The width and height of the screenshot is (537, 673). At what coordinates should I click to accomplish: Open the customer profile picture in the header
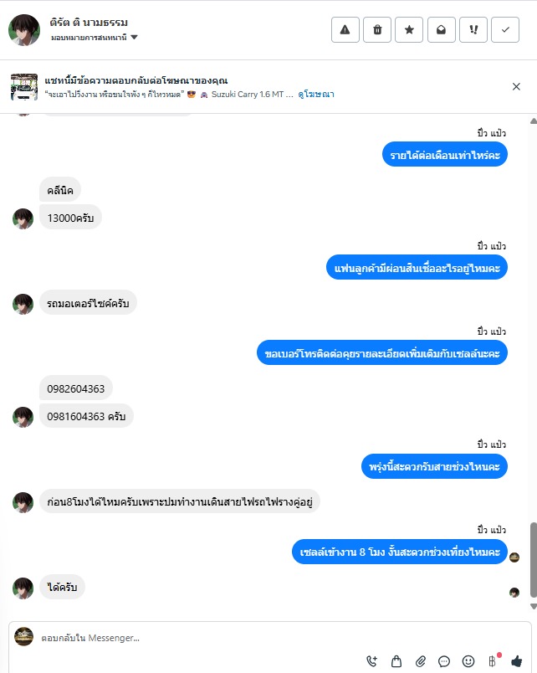(24, 29)
